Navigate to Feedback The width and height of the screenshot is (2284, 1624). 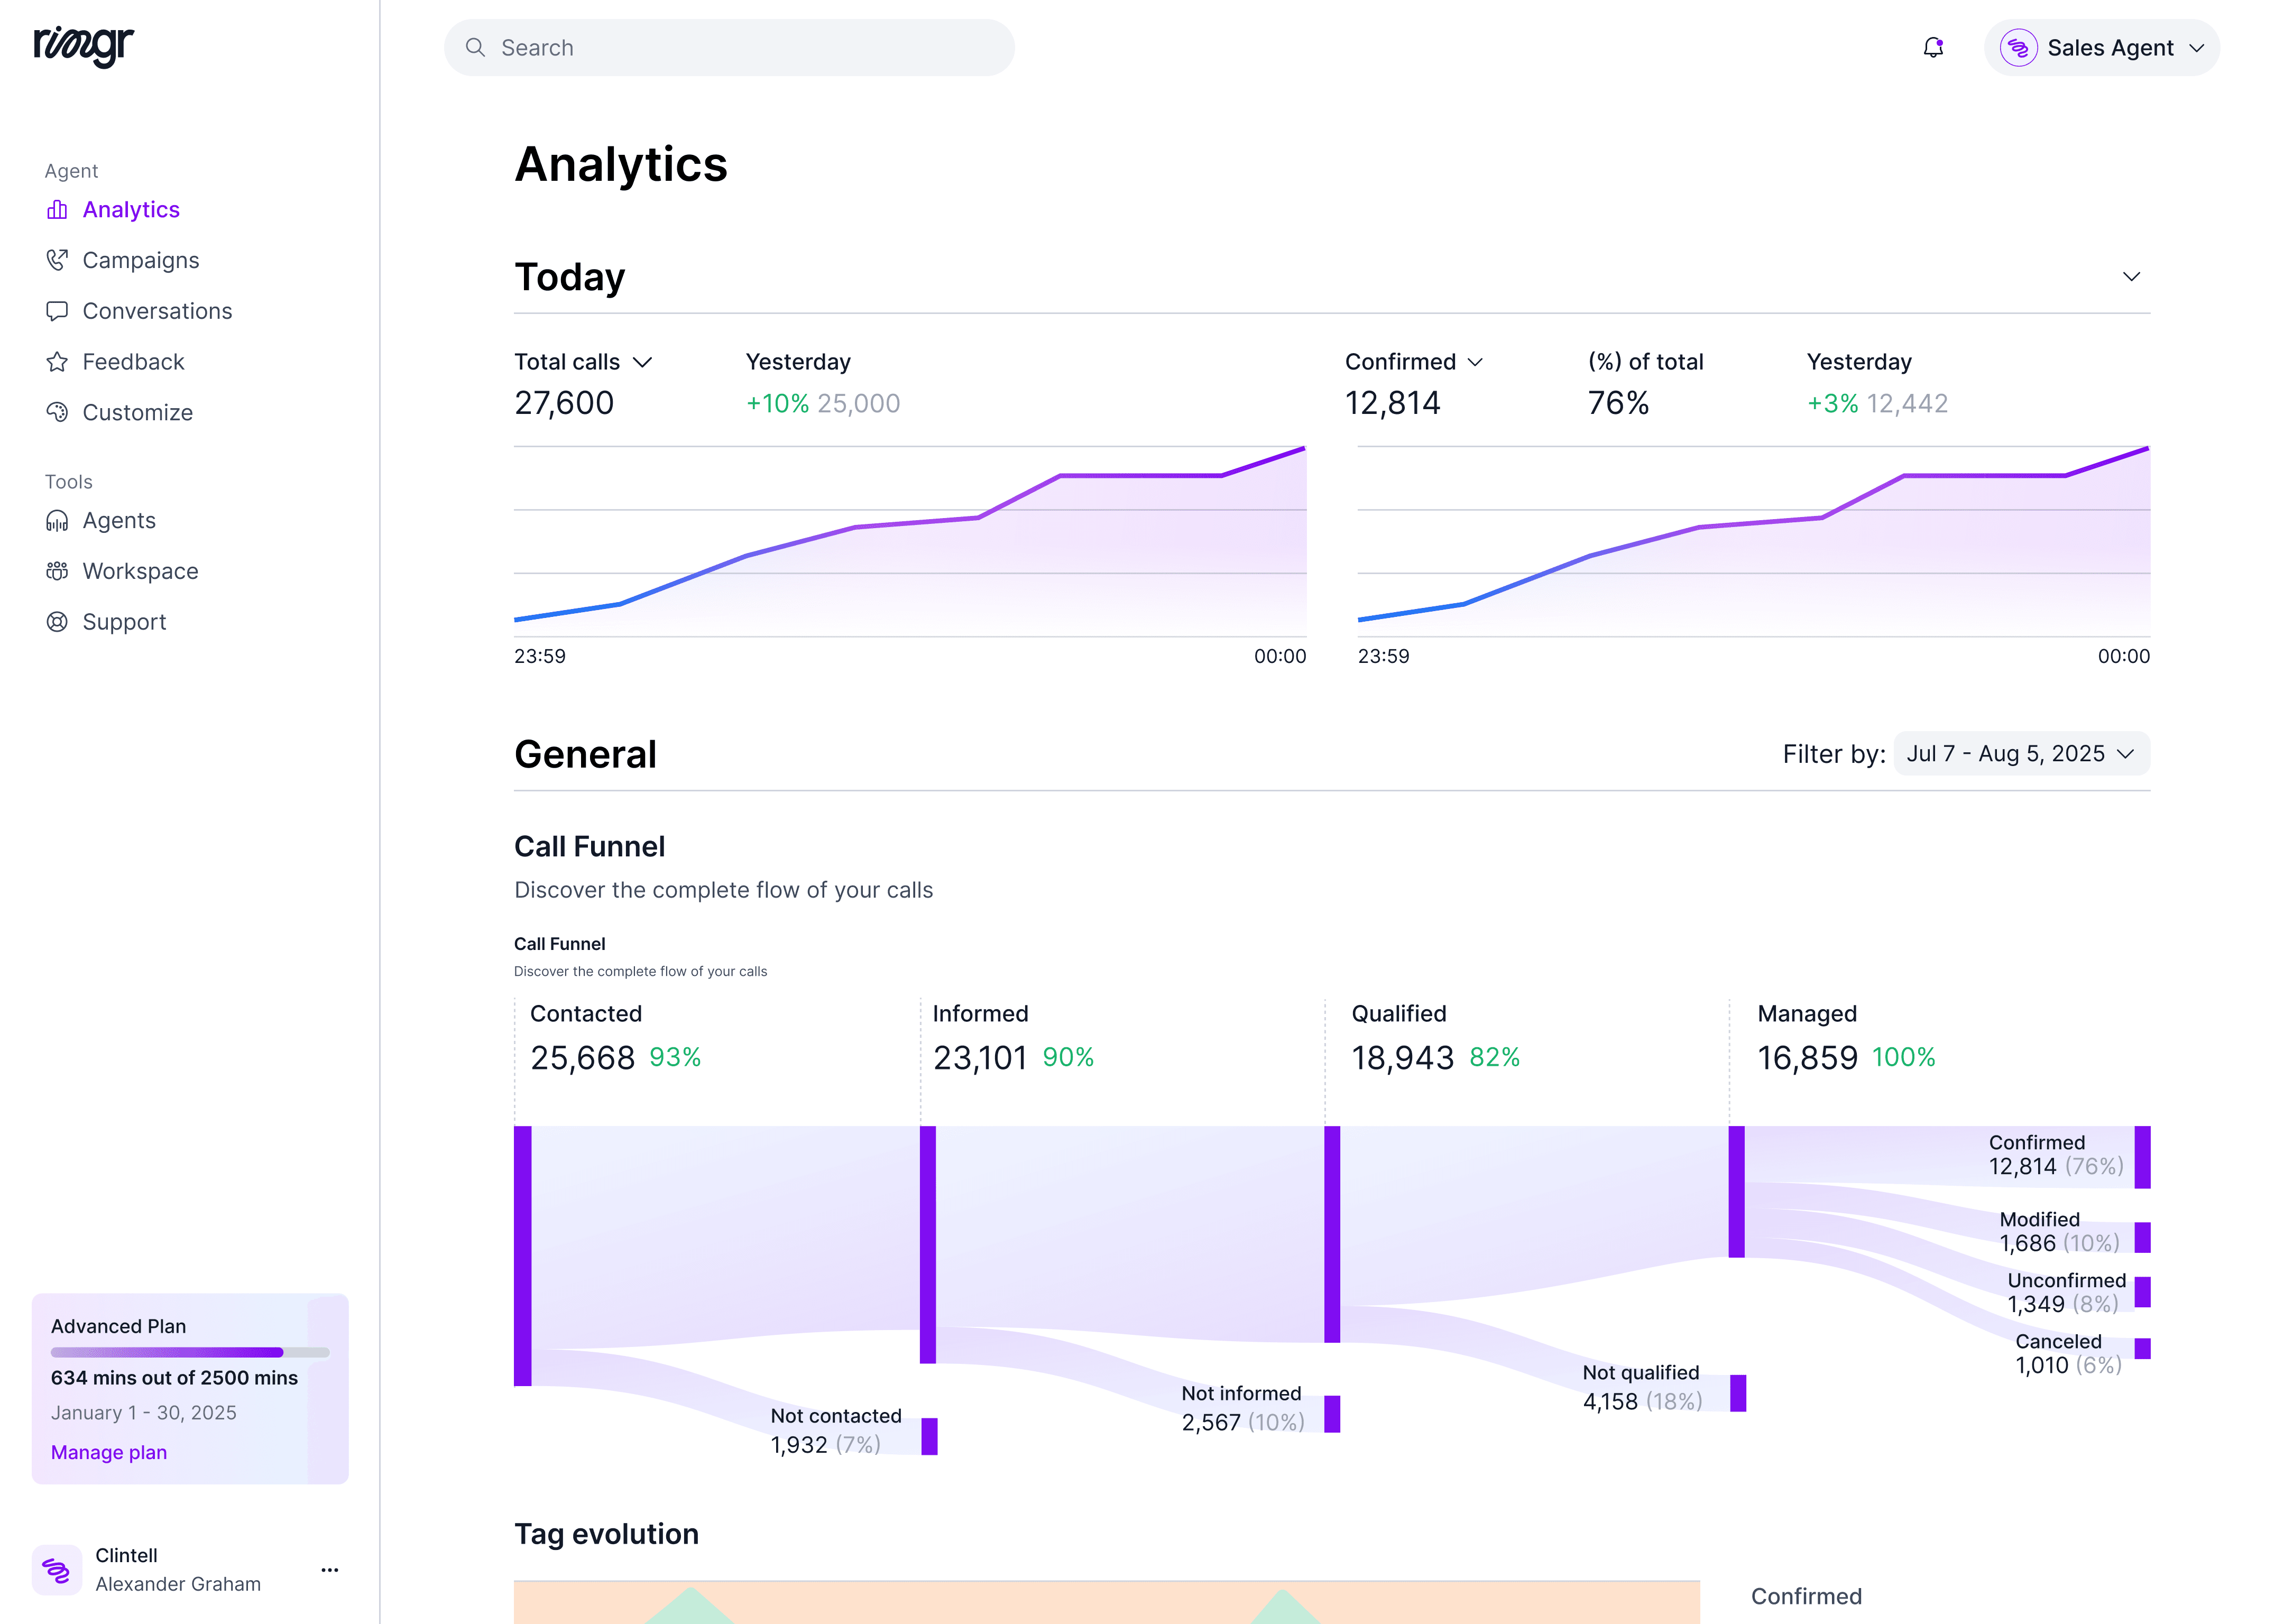coord(115,362)
